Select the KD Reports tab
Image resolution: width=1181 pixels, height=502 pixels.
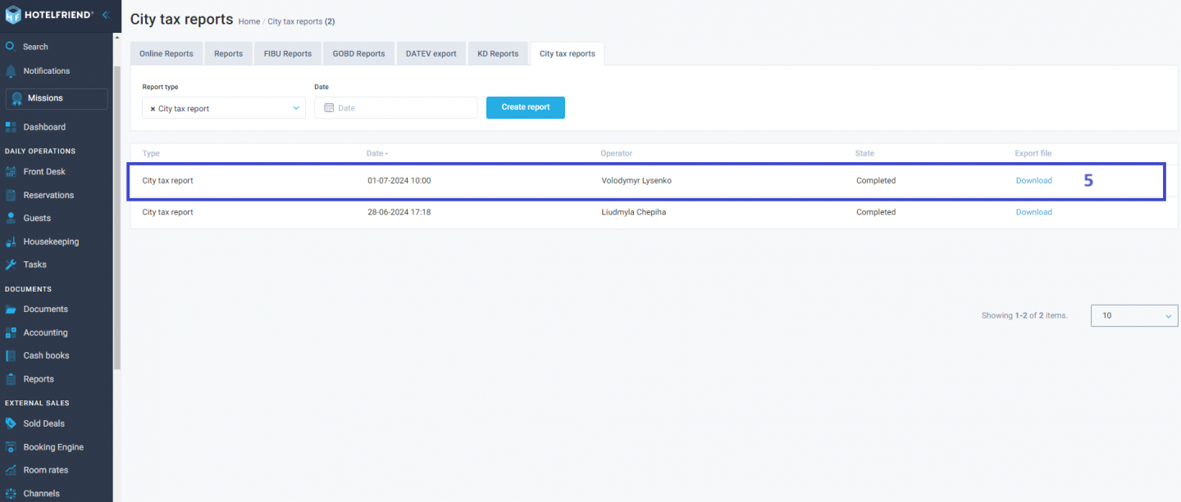(498, 53)
